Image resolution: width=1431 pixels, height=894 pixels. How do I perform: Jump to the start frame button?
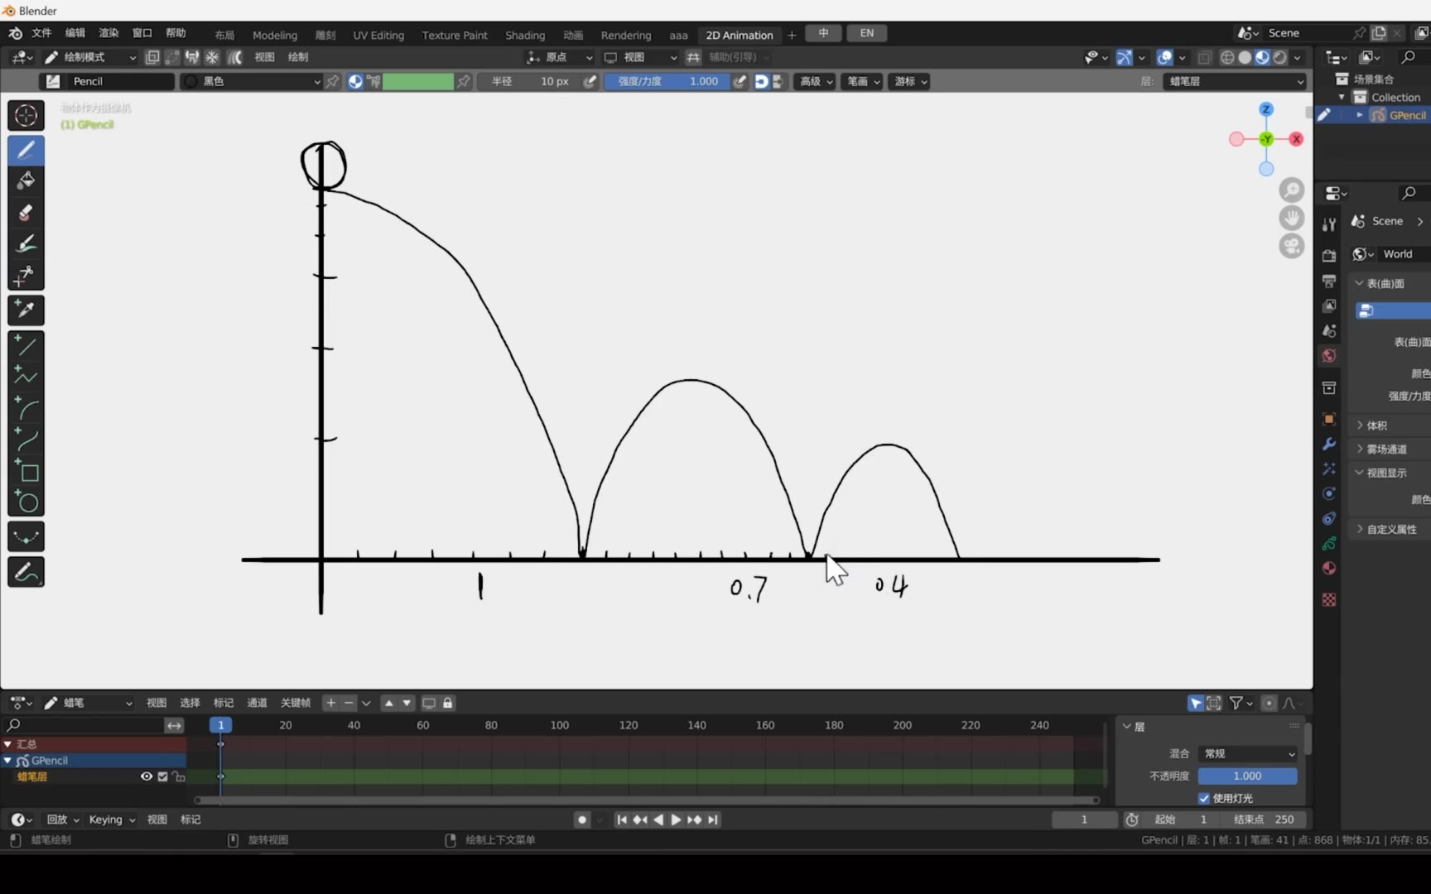(x=622, y=819)
